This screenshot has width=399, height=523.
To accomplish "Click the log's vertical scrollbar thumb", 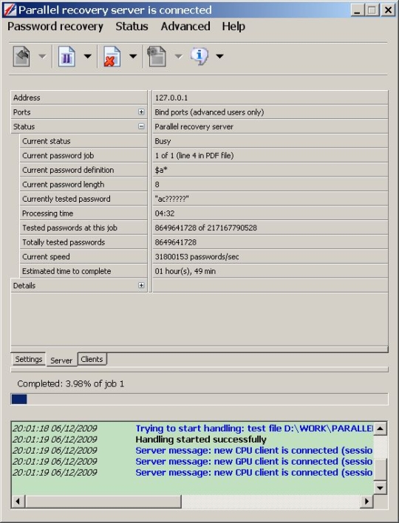I will pyautogui.click(x=380, y=469).
